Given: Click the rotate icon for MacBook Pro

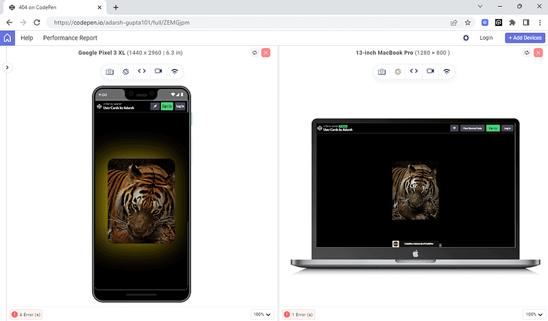Looking at the screenshot, I should (x=398, y=72).
